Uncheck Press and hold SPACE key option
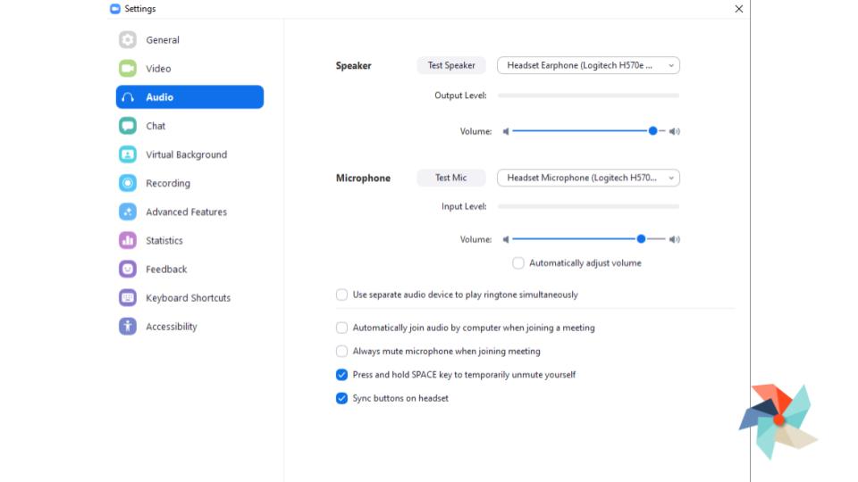858x482 pixels. click(341, 375)
